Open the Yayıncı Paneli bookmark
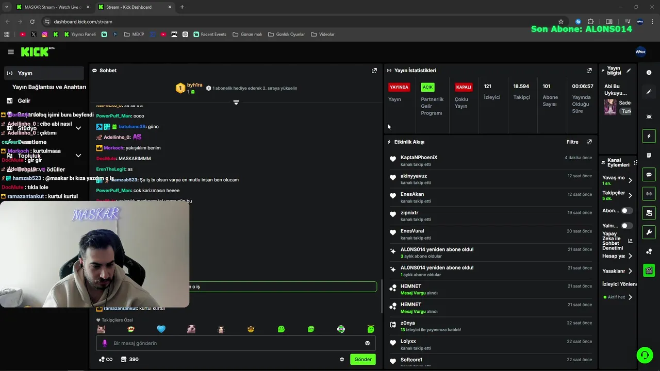The image size is (660, 371). pos(80,35)
